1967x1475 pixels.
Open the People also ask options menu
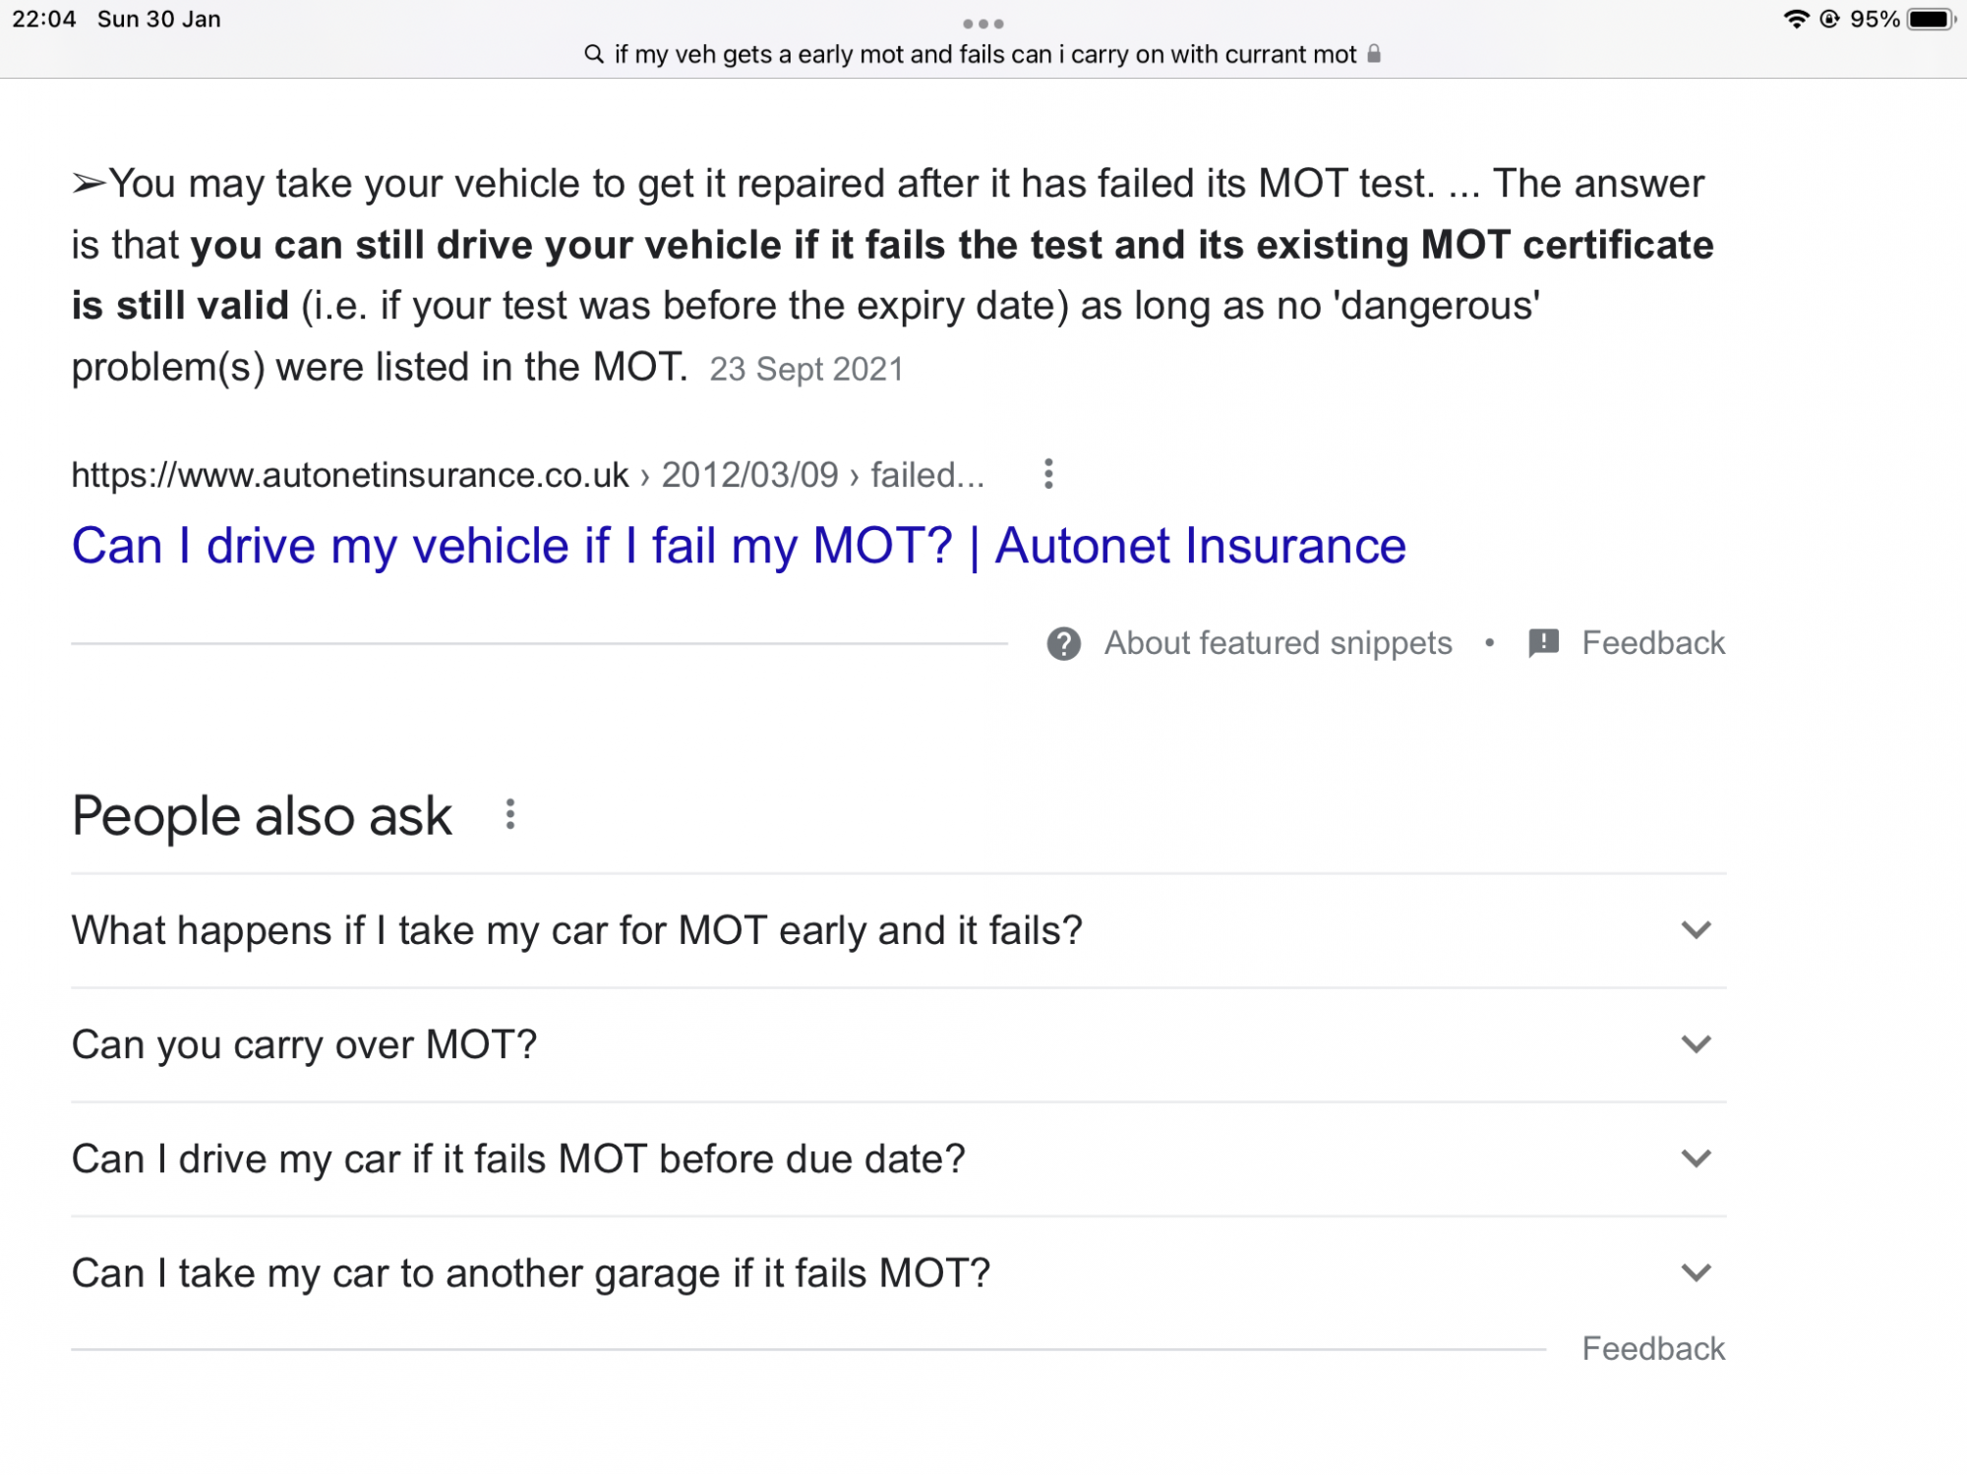pyautogui.click(x=509, y=814)
